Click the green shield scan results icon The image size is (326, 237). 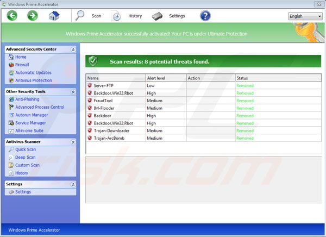click(93, 61)
